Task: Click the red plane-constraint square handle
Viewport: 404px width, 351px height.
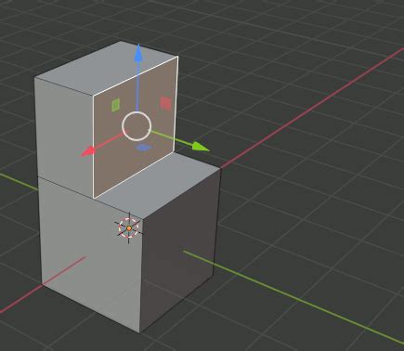Action: (x=165, y=103)
